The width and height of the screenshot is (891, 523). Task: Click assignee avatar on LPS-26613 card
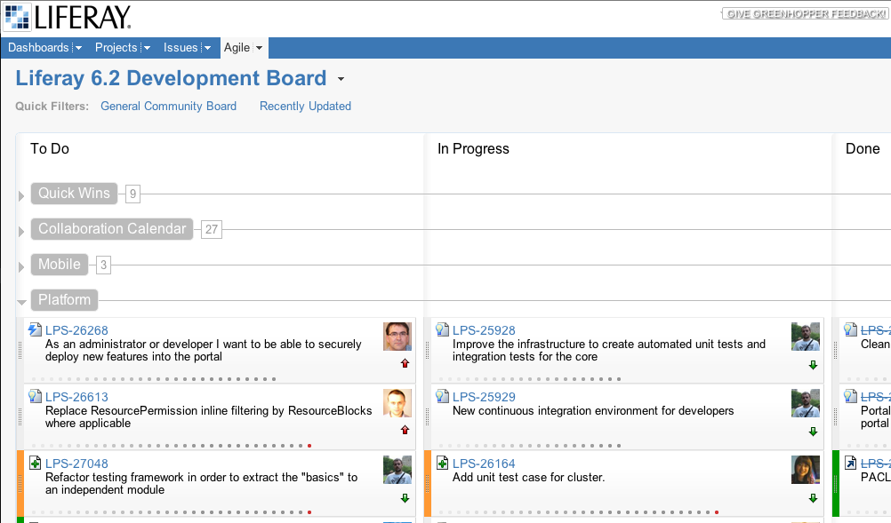tap(397, 403)
